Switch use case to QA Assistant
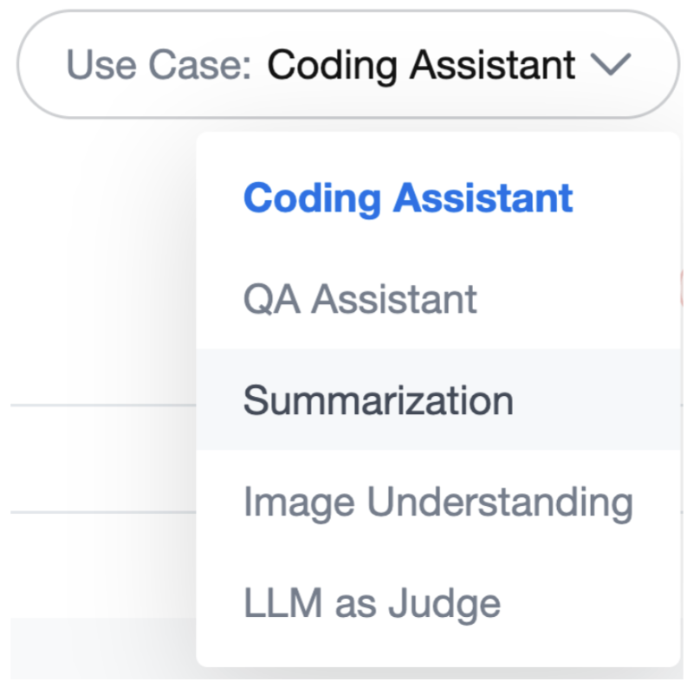700x688 pixels. 360,300
